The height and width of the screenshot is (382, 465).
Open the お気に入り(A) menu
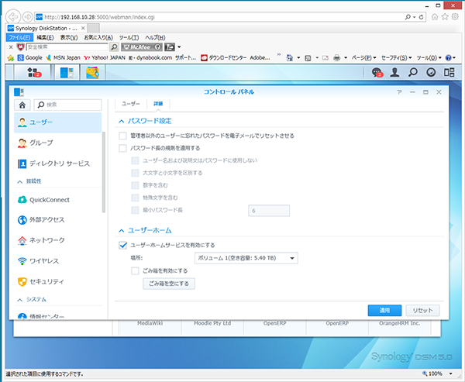[x=98, y=38]
